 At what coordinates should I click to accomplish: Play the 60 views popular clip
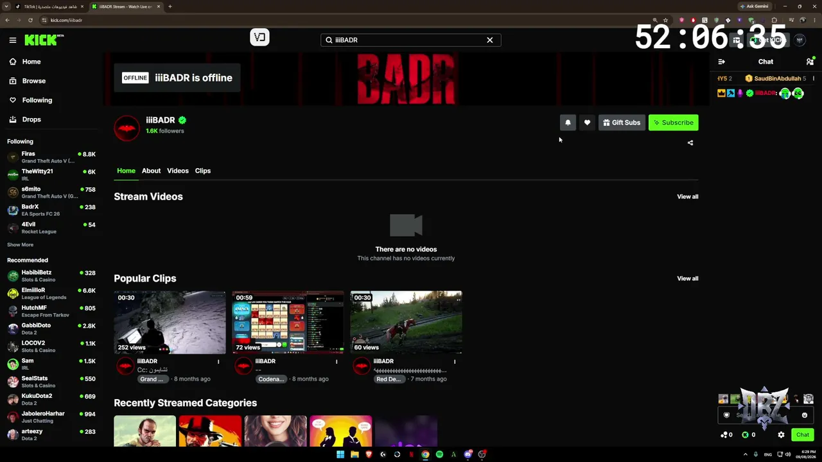406,322
